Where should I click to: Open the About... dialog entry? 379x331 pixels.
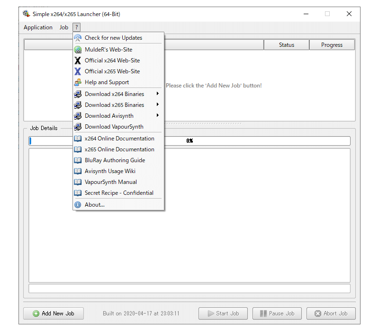click(118, 205)
